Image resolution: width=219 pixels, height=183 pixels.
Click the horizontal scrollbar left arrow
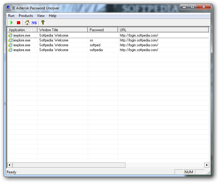pos(10,165)
